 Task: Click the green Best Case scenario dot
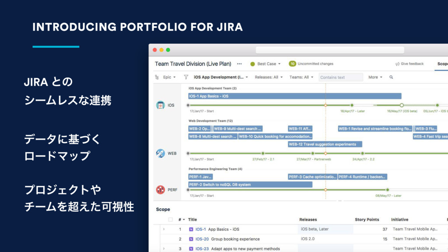(x=252, y=64)
